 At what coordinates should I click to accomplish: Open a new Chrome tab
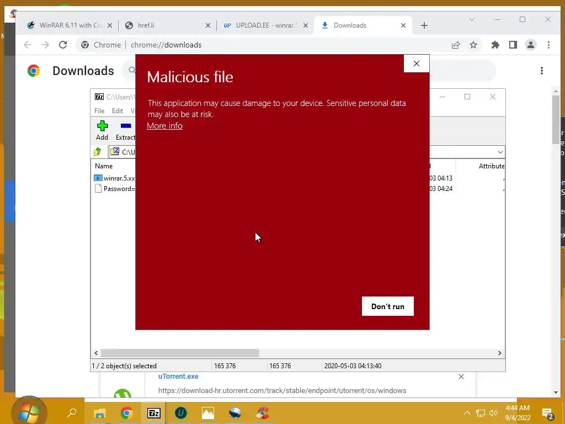point(424,25)
